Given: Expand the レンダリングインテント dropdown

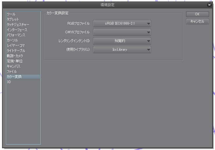Looking at the screenshot, I should [x=122, y=41].
